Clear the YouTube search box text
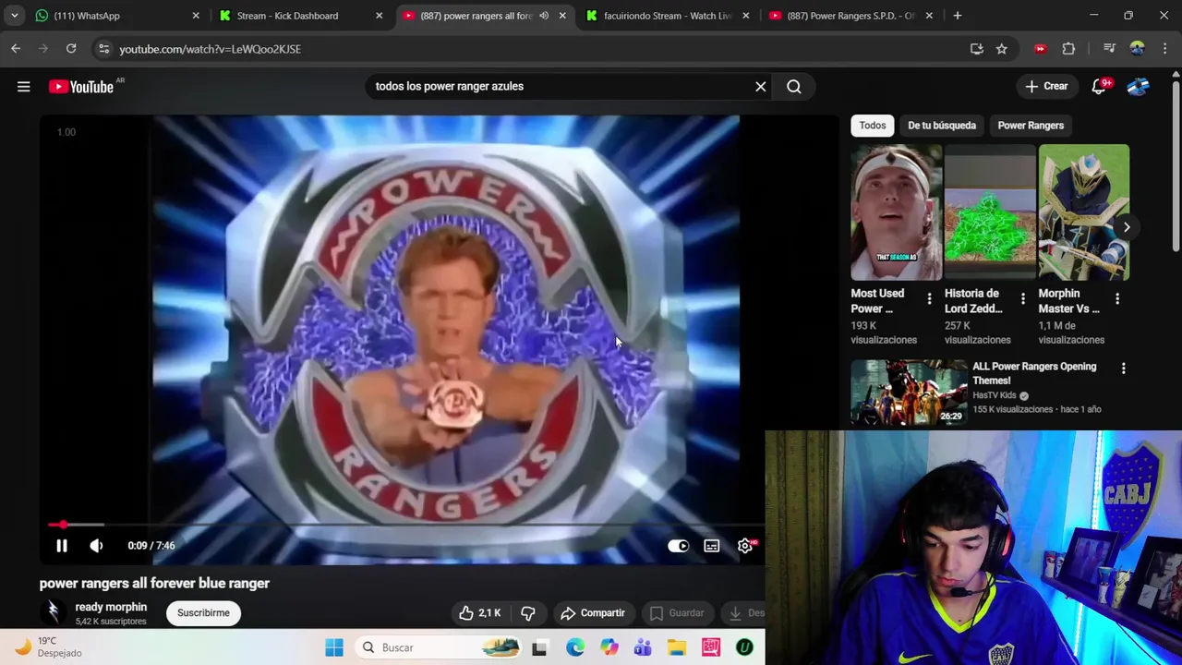The width and height of the screenshot is (1182, 665). (760, 86)
